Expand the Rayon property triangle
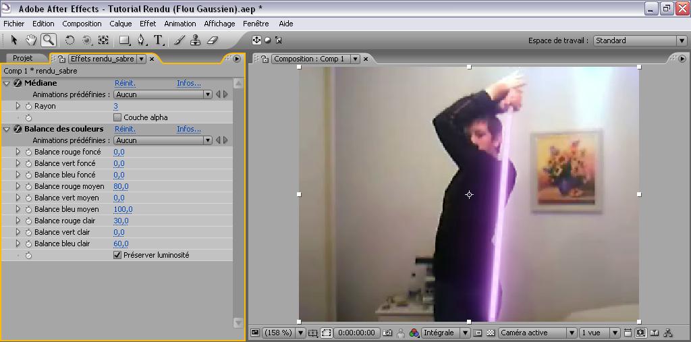The width and height of the screenshot is (691, 342). (x=18, y=106)
